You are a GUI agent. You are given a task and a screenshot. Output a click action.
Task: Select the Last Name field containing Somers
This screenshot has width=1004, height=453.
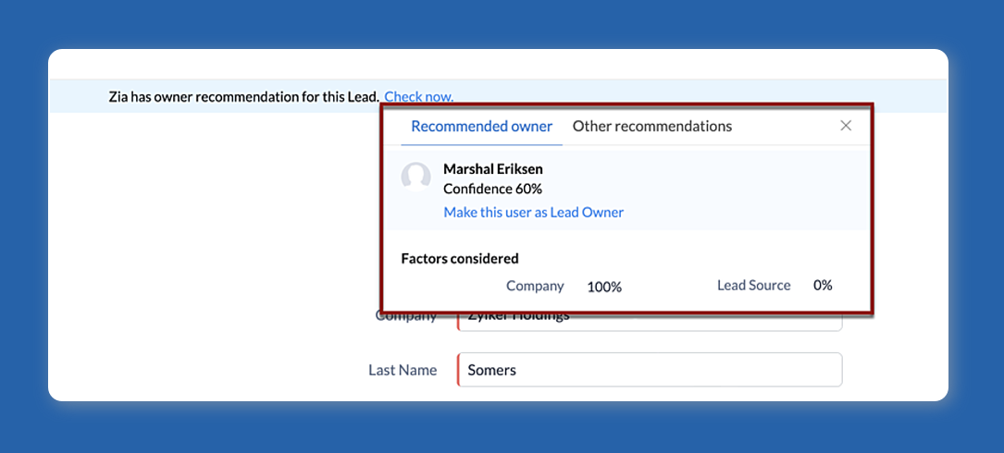click(x=651, y=370)
